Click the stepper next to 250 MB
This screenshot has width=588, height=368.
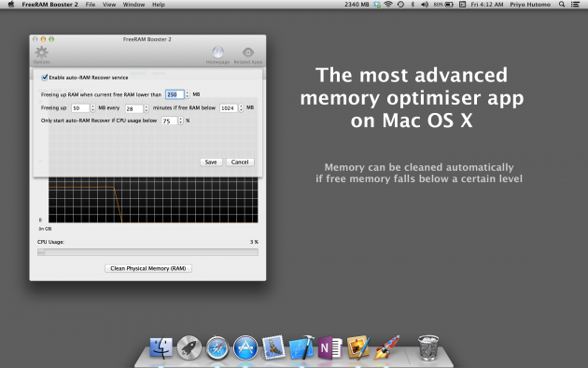pyautogui.click(x=187, y=94)
